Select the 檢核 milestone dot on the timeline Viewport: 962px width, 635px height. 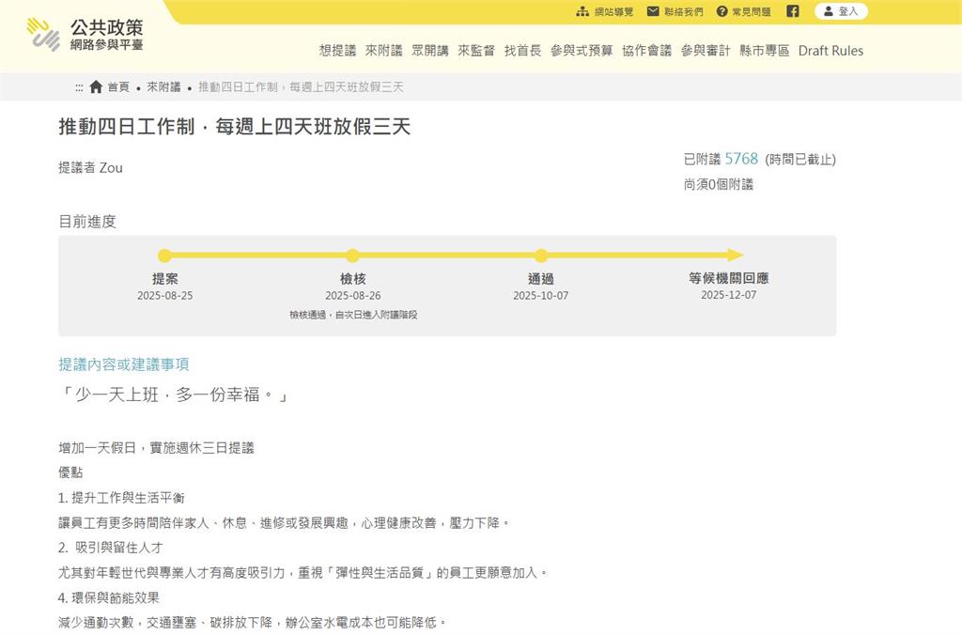(x=352, y=256)
